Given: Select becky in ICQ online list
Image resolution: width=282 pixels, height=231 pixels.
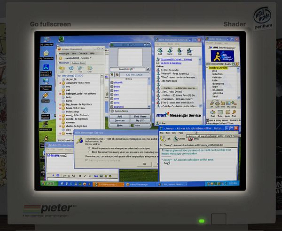Looking at the screenshot, I should [x=117, y=87].
